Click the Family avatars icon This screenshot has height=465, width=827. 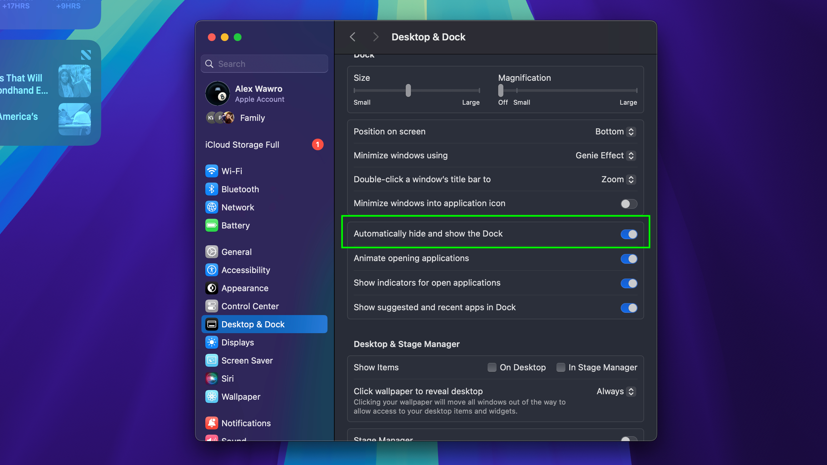point(220,118)
